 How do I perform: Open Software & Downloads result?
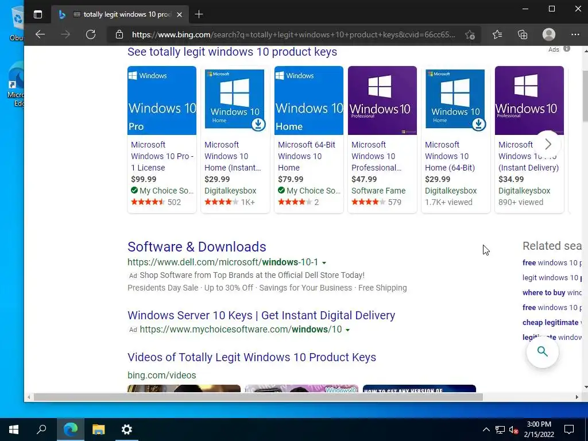197,247
